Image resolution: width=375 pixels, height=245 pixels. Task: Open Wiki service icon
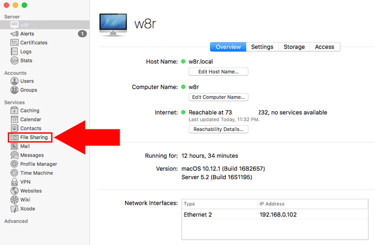14,200
